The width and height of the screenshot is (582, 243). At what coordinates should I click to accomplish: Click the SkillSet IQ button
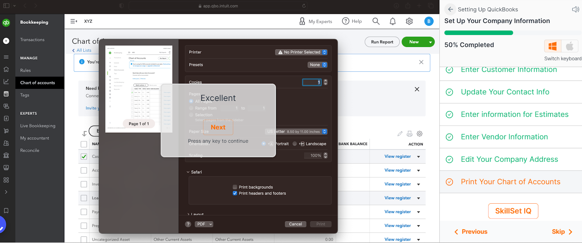tap(513, 211)
